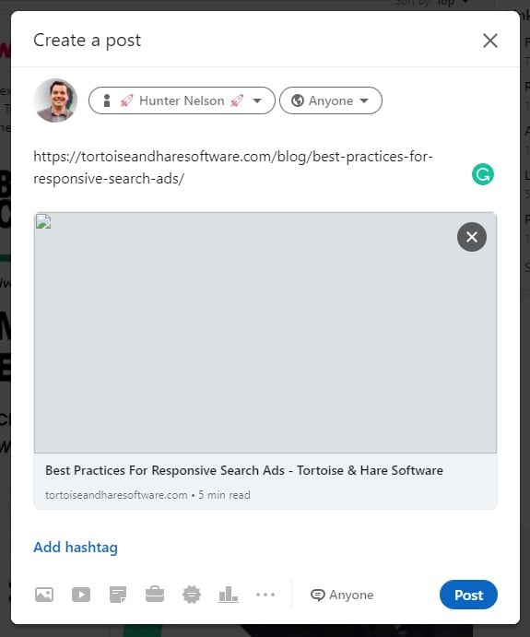
Task: Publish with the blue Post button
Action: pos(468,595)
